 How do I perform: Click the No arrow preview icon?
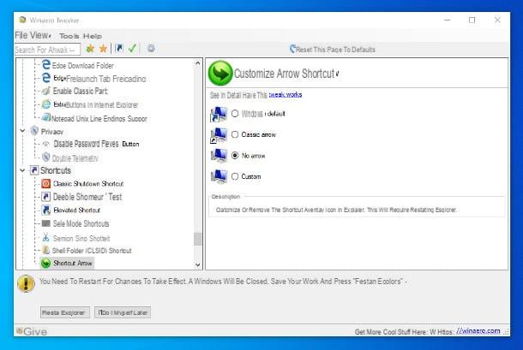click(219, 156)
